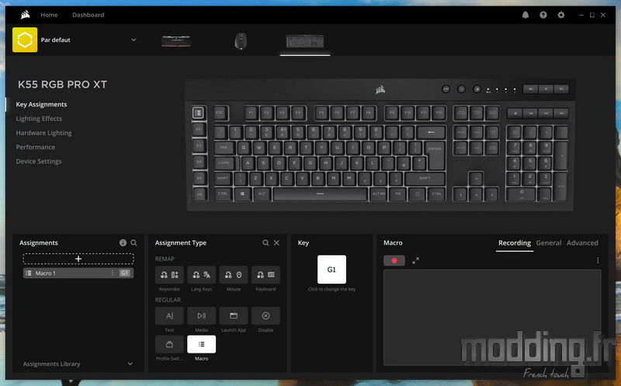Expand the Par defaut profile dropdown
The height and width of the screenshot is (386, 621).
coord(134,40)
